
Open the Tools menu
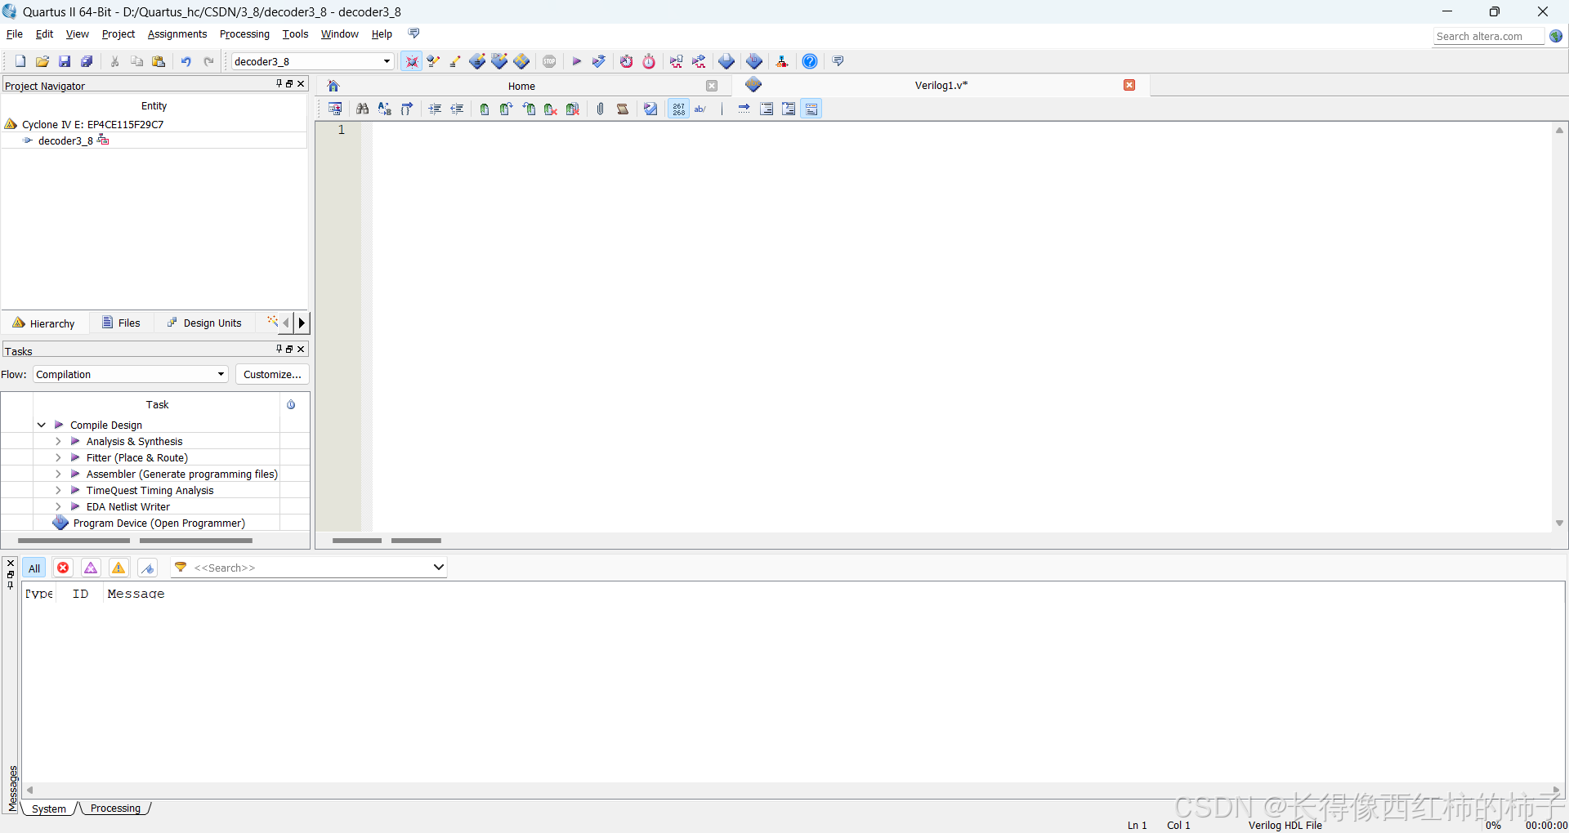coord(295,34)
